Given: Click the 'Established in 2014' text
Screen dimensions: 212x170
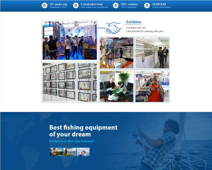Looking at the screenshot, I should 58,7.
